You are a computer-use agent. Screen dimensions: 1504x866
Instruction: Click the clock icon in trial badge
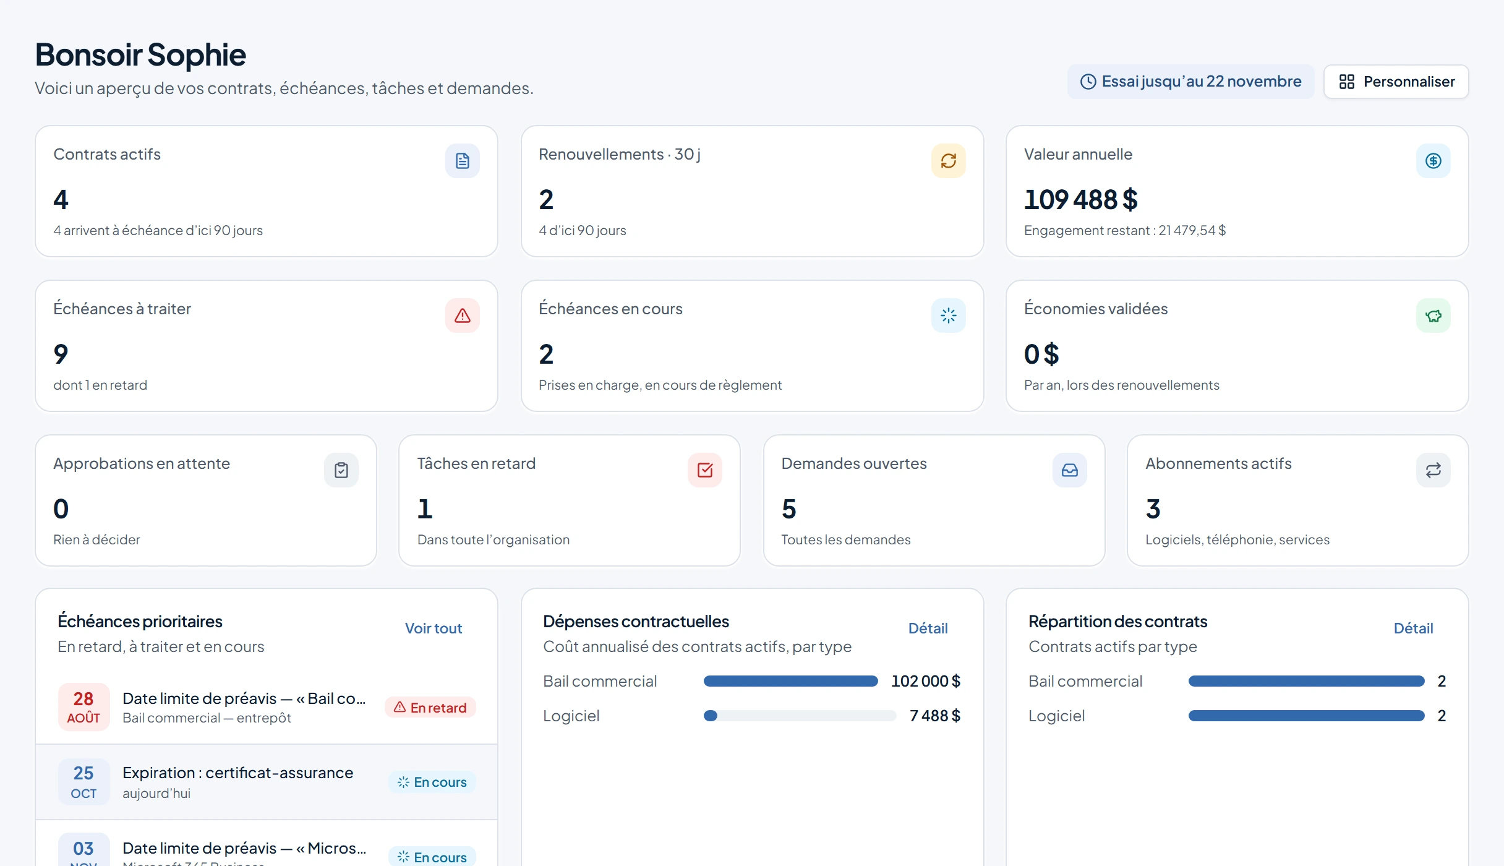[1088, 82]
